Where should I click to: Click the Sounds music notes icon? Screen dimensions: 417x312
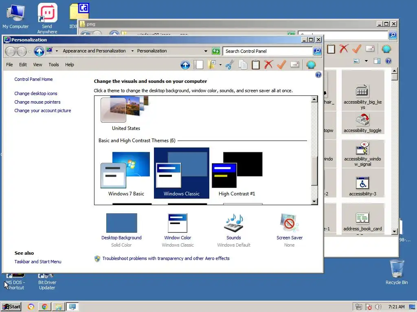[x=234, y=223]
